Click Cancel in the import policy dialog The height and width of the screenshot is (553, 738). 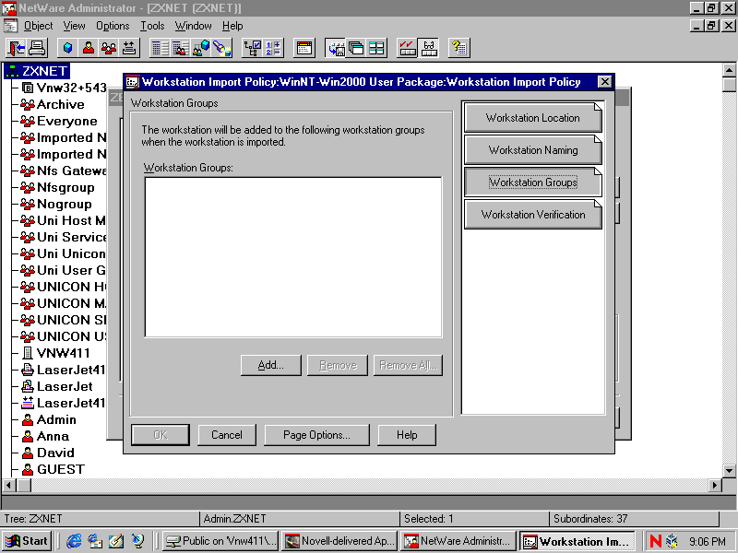click(x=227, y=435)
